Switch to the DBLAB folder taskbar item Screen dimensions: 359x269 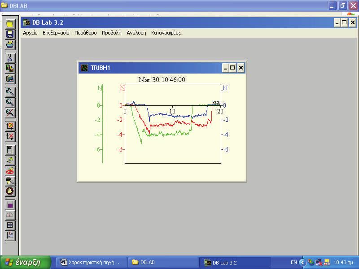pos(163,262)
